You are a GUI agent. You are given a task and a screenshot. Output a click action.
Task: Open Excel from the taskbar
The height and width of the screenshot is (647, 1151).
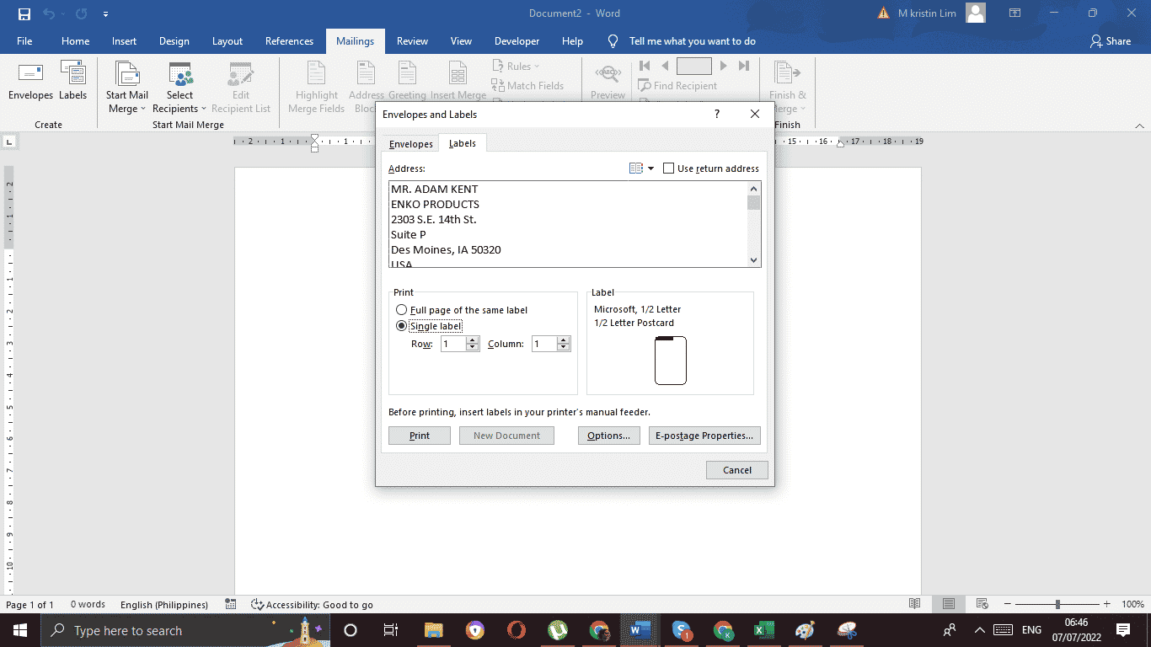point(763,630)
